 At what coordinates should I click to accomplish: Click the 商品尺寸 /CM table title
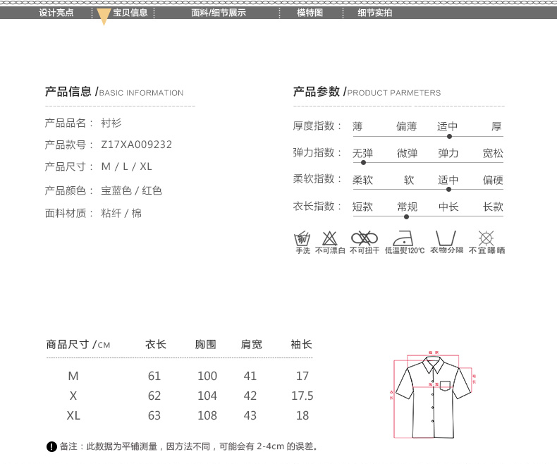(78, 344)
